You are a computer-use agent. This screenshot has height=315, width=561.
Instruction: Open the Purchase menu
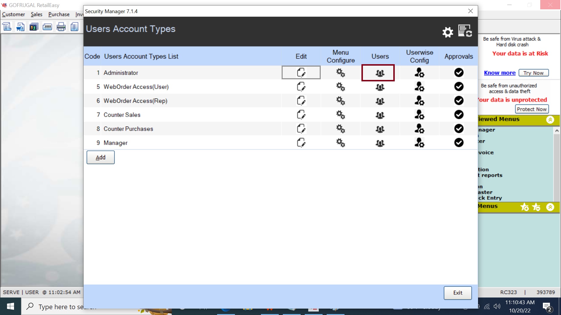(59, 14)
